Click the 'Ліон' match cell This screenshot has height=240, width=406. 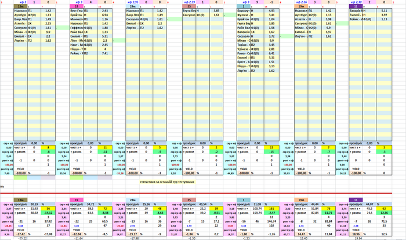pyautogui.click(x=77, y=41)
